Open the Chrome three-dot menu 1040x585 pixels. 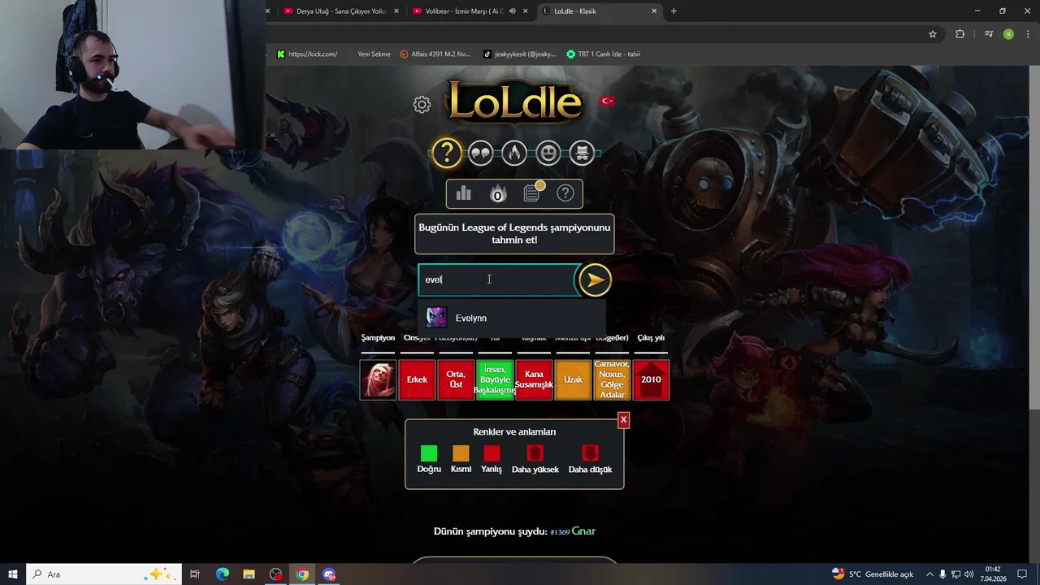[1028, 34]
